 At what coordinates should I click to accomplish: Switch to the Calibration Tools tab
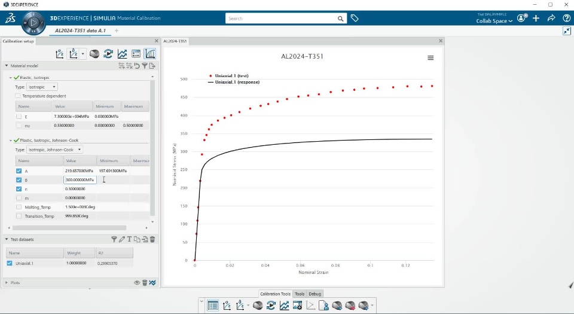275,294
